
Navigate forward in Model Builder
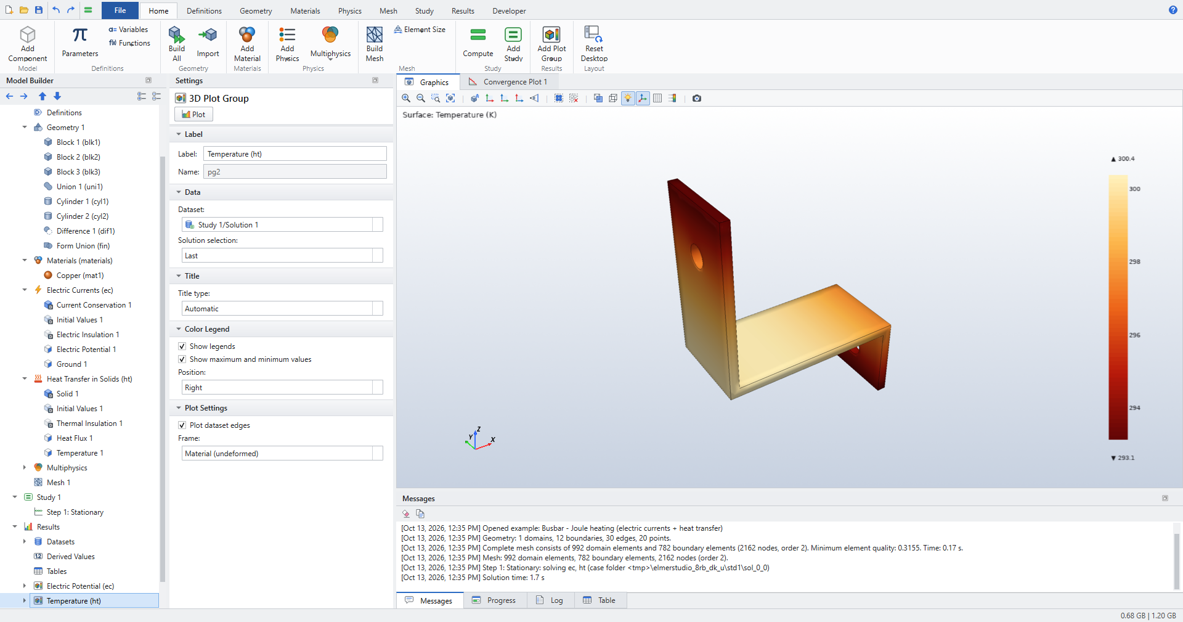(24, 96)
